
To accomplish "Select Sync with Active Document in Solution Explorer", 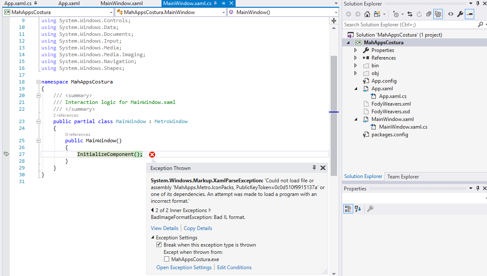I will pyautogui.click(x=410, y=14).
